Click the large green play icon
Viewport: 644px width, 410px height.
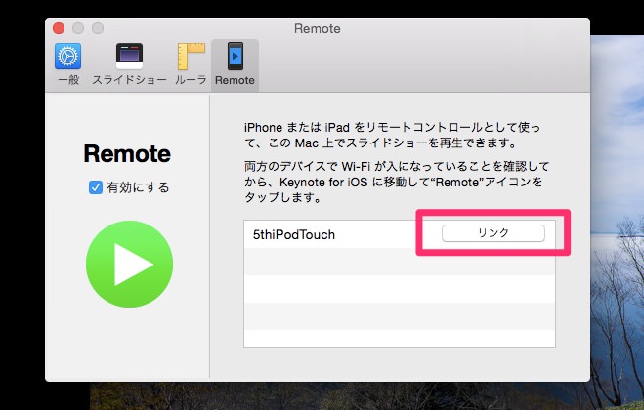129,264
